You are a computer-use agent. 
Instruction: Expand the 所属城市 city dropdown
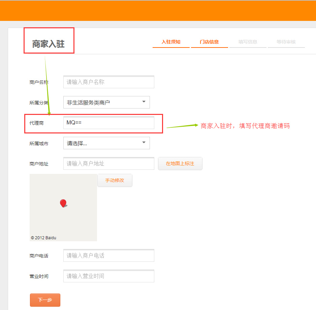pyautogui.click(x=106, y=143)
